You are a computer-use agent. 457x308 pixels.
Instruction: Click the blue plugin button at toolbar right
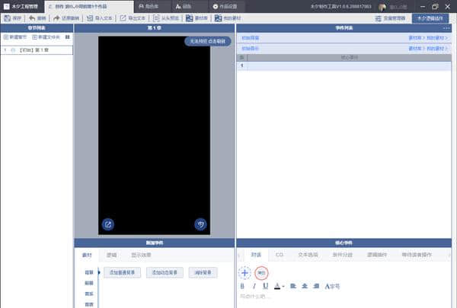click(x=430, y=18)
